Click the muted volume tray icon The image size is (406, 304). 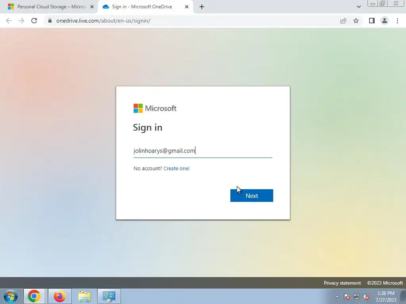point(366,296)
